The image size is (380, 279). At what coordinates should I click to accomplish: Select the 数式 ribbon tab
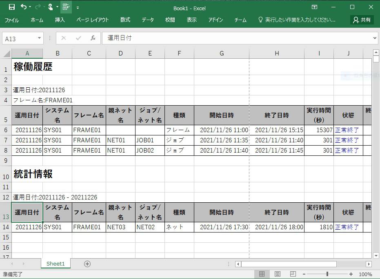coord(125,20)
